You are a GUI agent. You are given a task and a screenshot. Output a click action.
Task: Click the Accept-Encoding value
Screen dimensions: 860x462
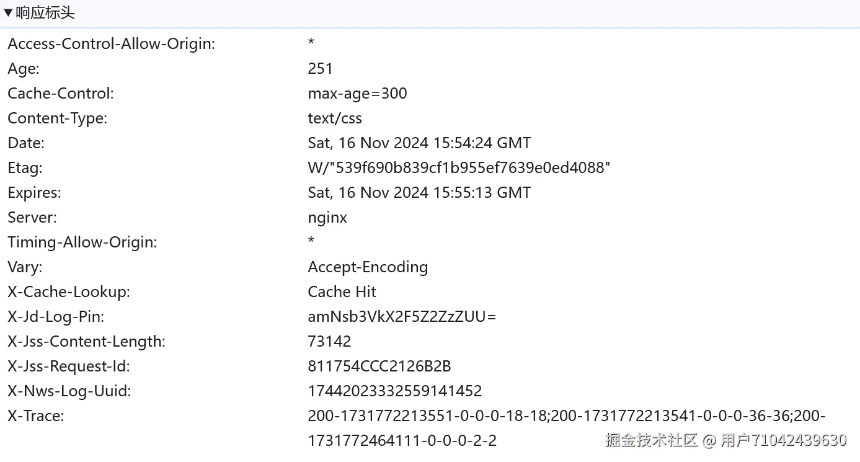368,267
